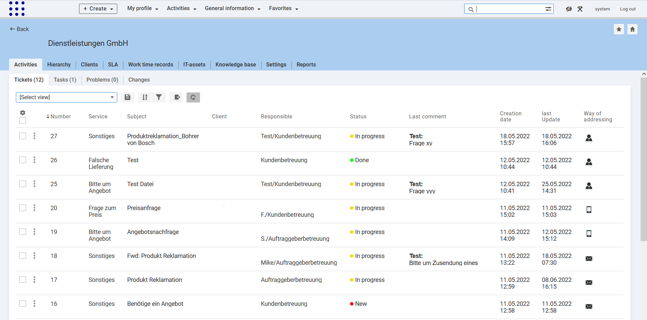Check the checkbox for ticket 27
Viewport: 647px width, 320px height.
pyautogui.click(x=22, y=136)
